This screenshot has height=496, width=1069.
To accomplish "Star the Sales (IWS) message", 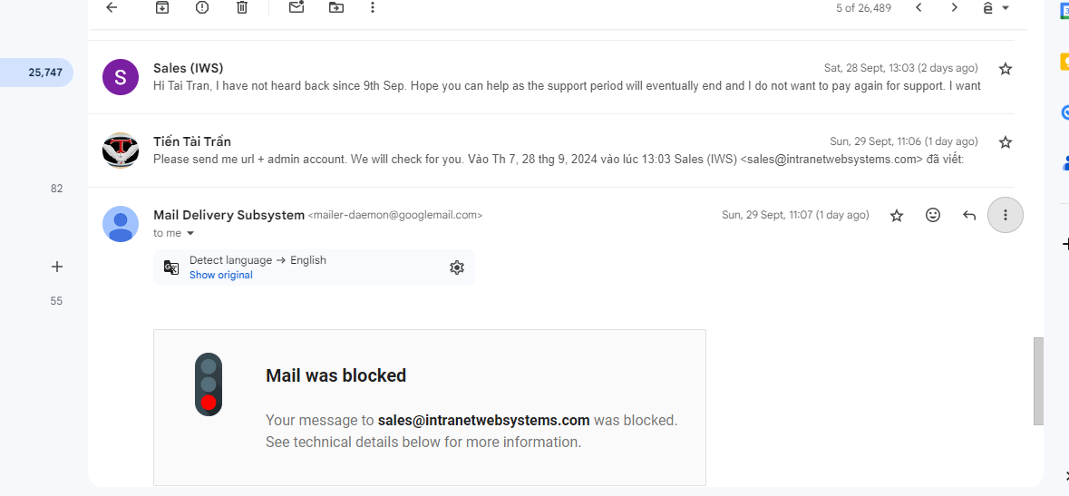I will pos(1005,68).
